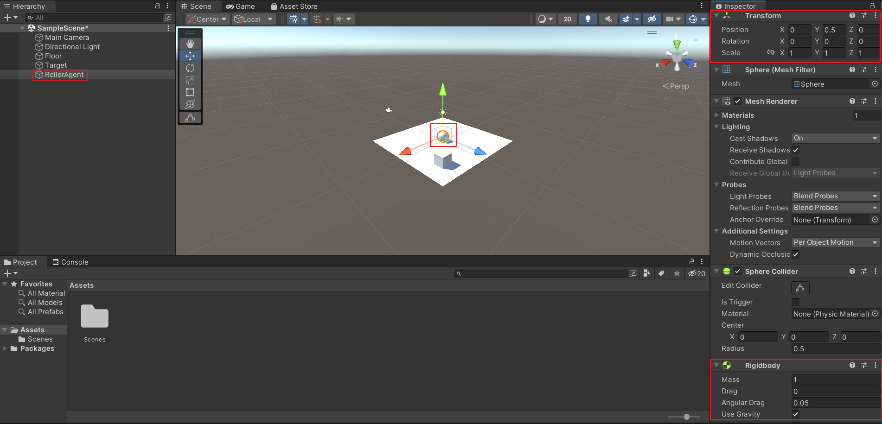The height and width of the screenshot is (424, 882).
Task: Open help for the Rigidbody component
Action: [852, 365]
